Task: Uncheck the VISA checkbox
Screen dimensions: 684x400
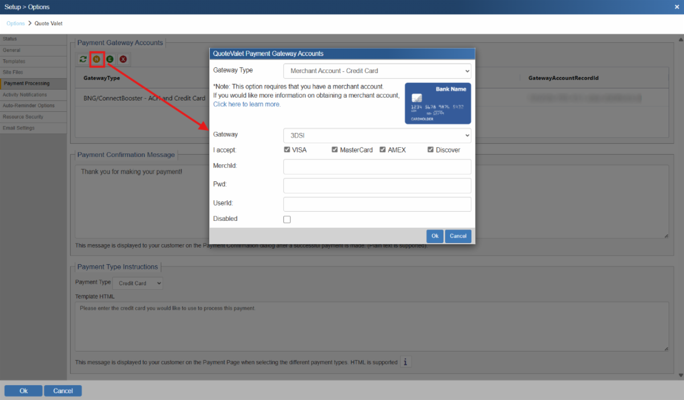Action: pos(287,150)
